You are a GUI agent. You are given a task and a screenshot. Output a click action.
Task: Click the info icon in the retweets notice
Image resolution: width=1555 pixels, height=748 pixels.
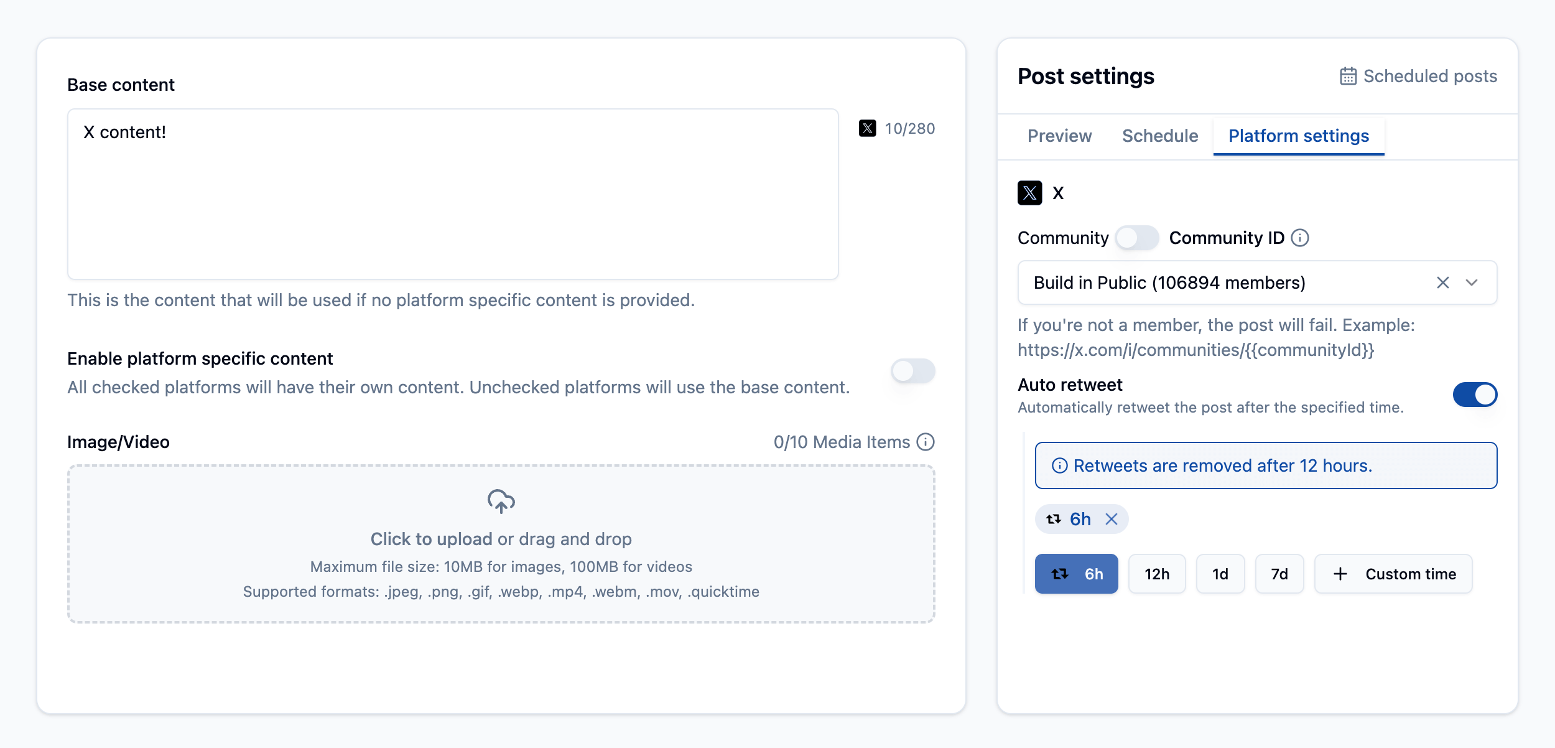pos(1059,465)
